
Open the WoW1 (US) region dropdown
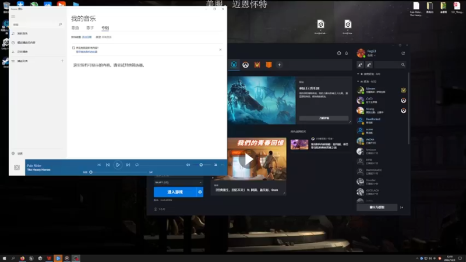[178, 182]
